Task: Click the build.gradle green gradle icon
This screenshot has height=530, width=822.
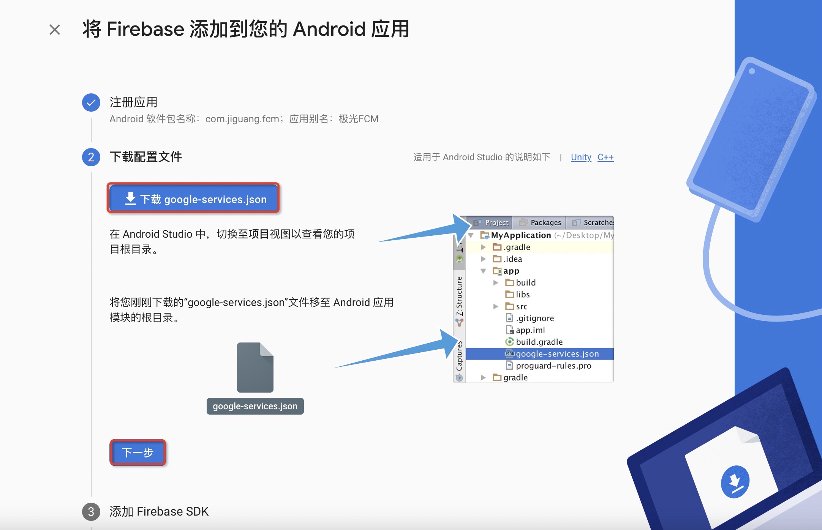Action: [x=509, y=342]
